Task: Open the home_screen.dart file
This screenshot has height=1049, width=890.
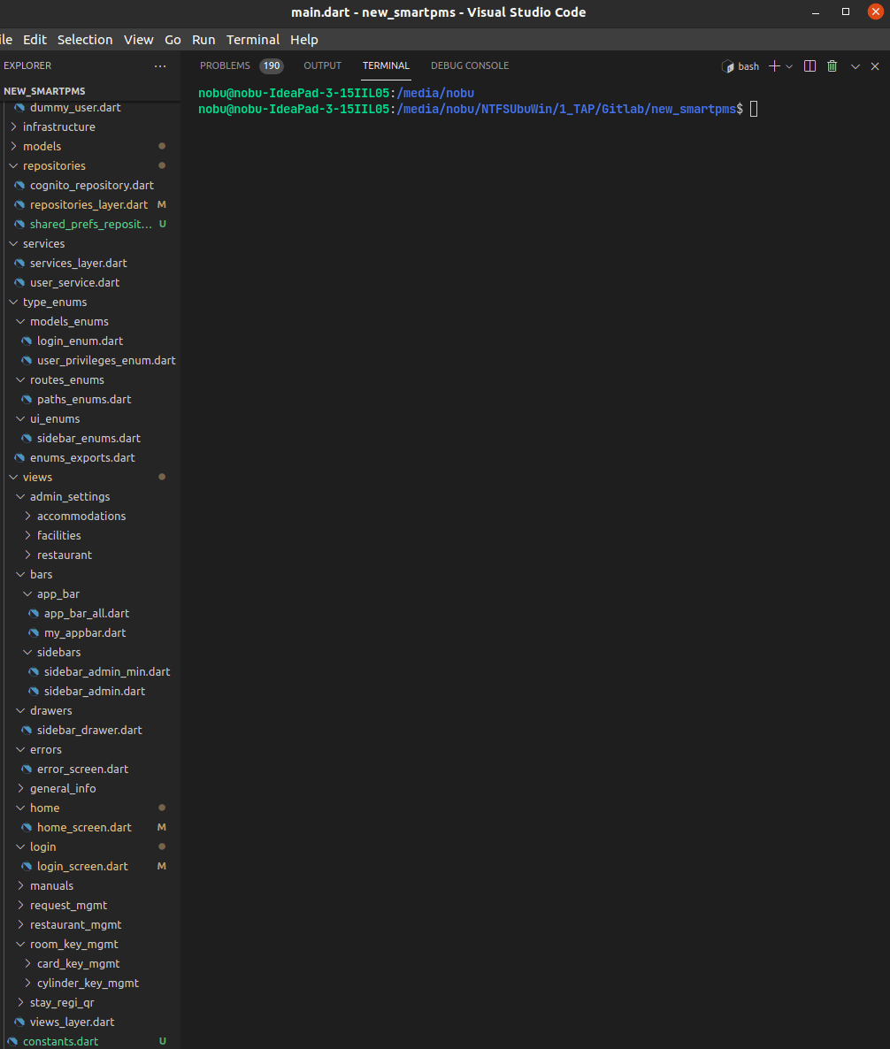Action: (84, 827)
